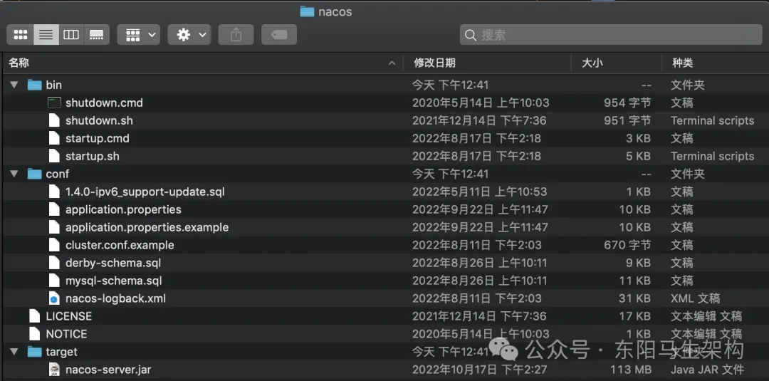Click the file name mysql-schema.sql
The width and height of the screenshot is (769, 381).
pos(114,281)
